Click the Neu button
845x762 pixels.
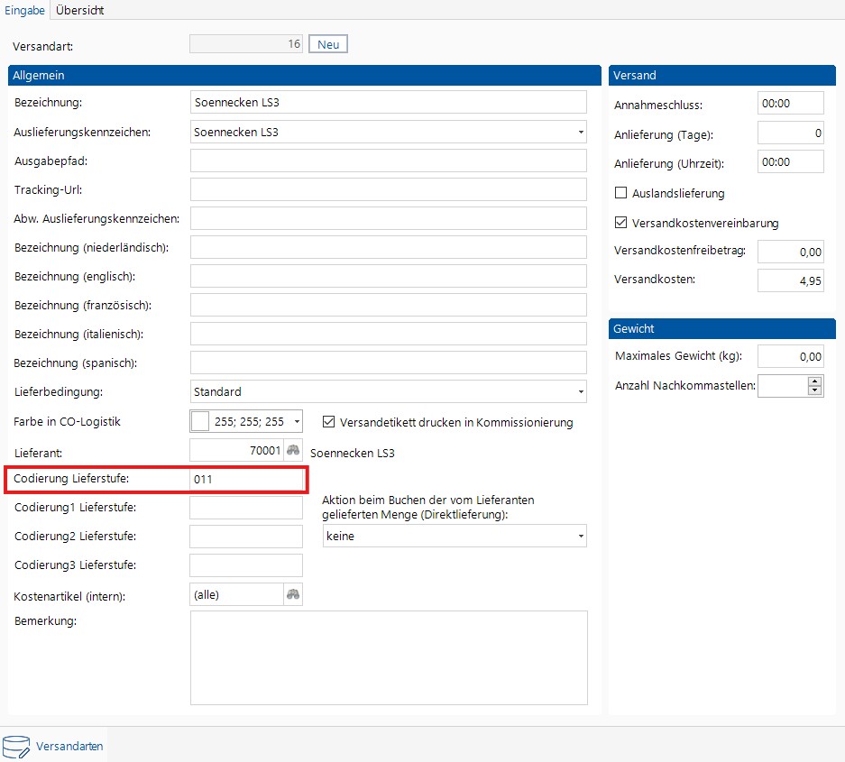click(x=328, y=44)
